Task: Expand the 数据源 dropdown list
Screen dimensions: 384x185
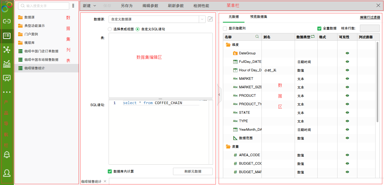Action: pyautogui.click(x=202, y=19)
